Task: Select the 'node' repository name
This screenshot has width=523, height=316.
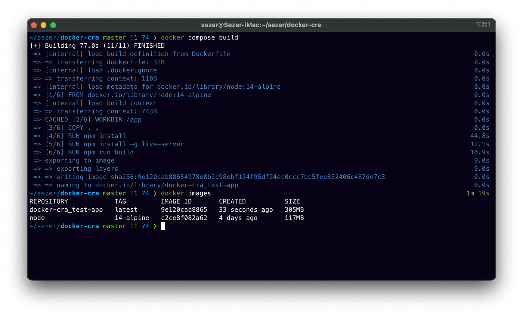Action: [37, 218]
